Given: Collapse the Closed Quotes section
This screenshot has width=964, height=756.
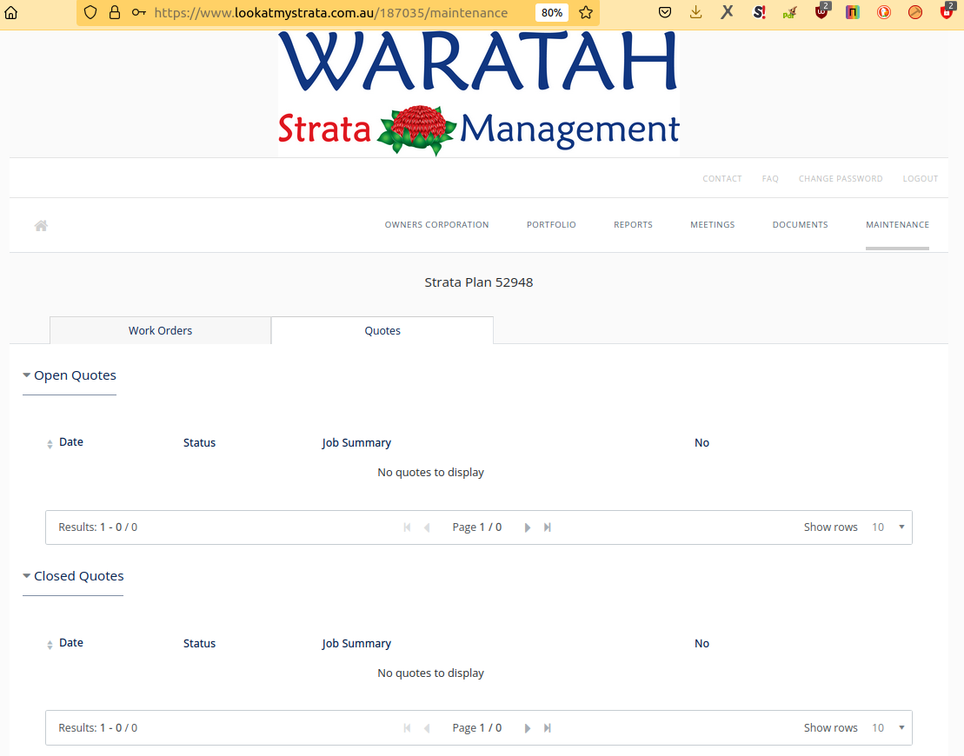Looking at the screenshot, I should pyautogui.click(x=73, y=576).
